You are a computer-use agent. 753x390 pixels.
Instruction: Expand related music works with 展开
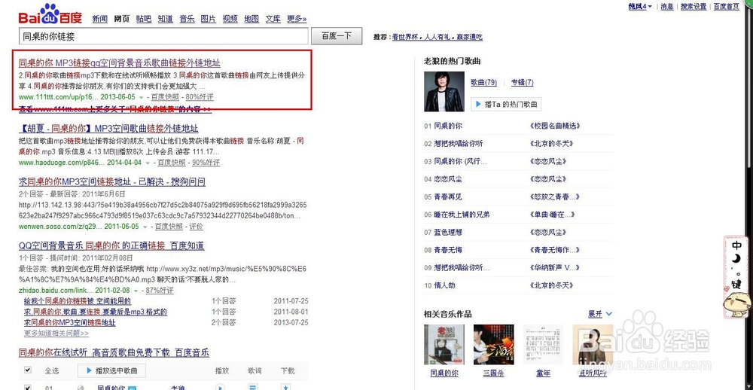click(x=600, y=314)
